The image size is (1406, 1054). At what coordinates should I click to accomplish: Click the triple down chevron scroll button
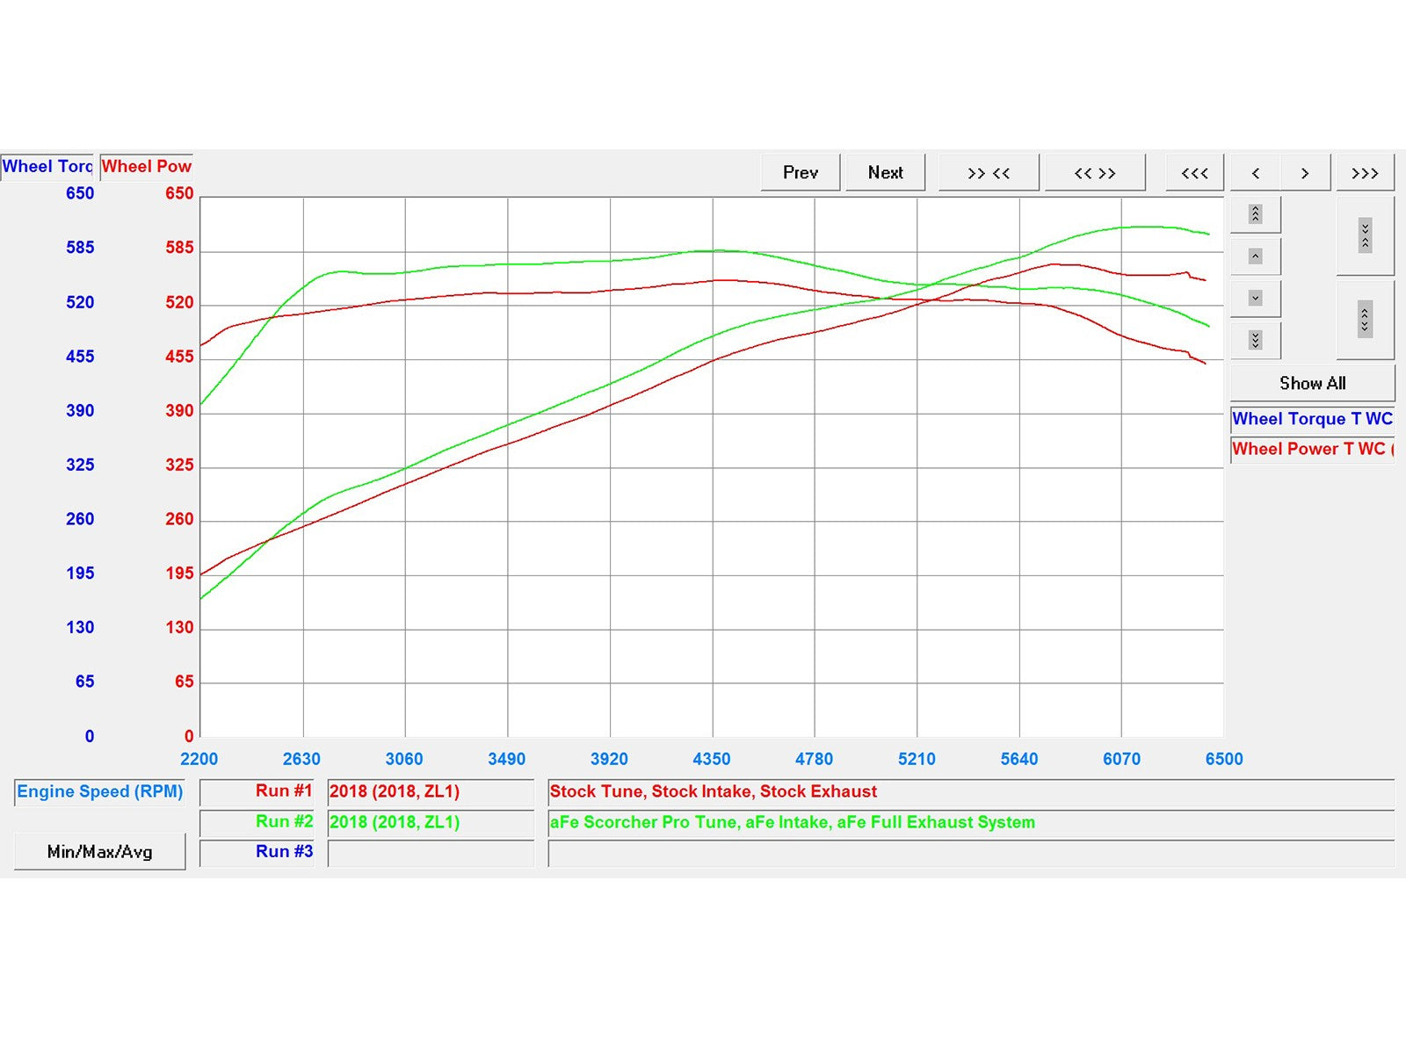click(x=1256, y=340)
